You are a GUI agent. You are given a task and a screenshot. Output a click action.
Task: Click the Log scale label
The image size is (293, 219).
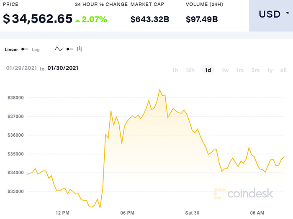click(36, 49)
